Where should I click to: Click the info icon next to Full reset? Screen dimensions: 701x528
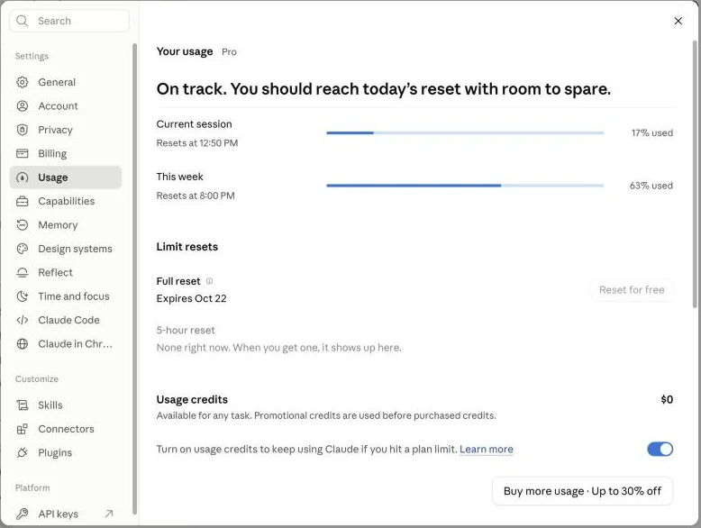pyautogui.click(x=209, y=281)
